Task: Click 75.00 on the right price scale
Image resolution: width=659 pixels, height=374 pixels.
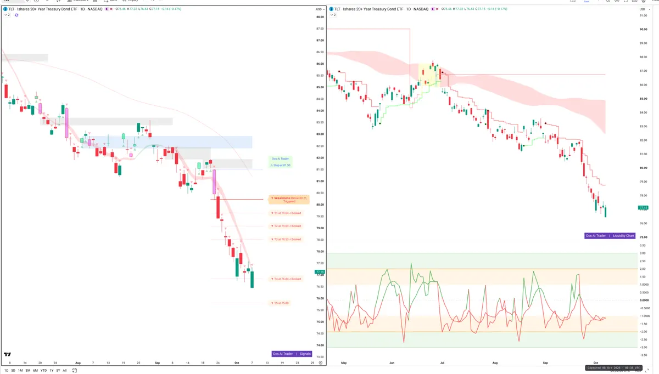Action: click(x=643, y=237)
